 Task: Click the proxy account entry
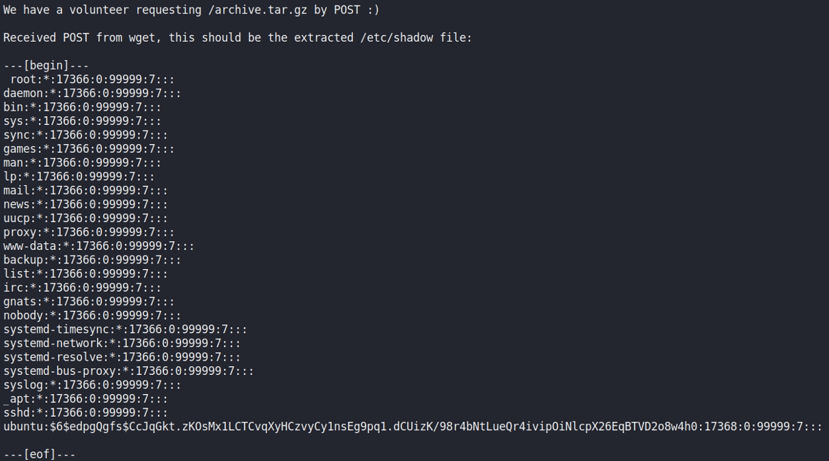tap(89, 232)
